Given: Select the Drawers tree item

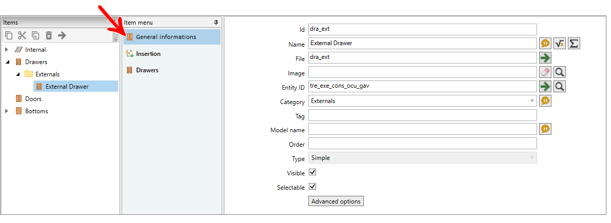Looking at the screenshot, I should pos(36,62).
